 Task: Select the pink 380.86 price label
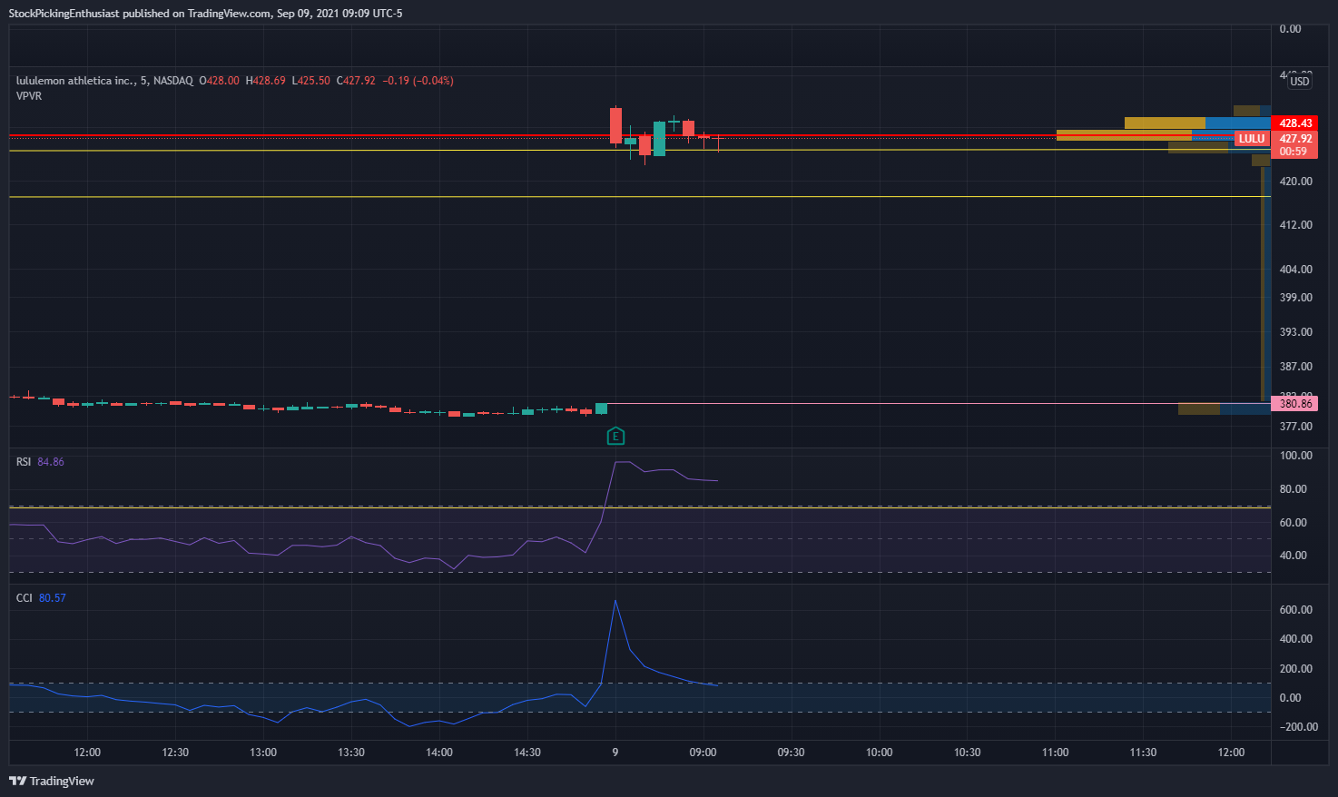pyautogui.click(x=1294, y=403)
